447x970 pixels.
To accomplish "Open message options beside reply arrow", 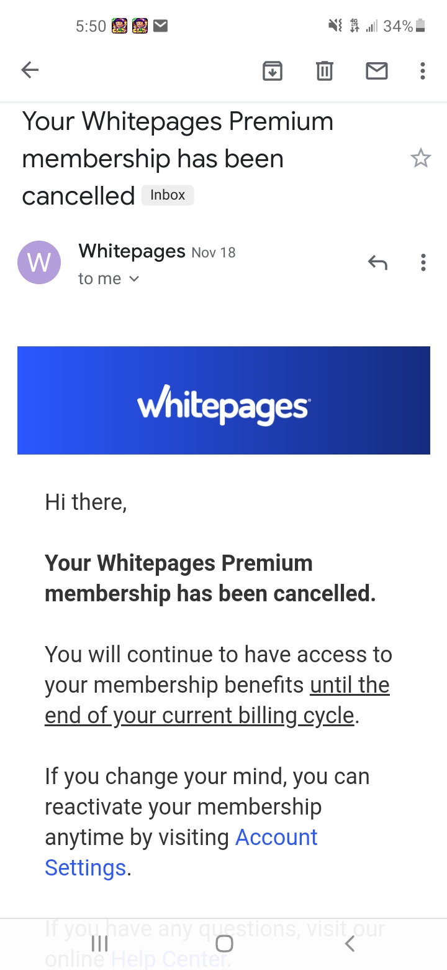I will pyautogui.click(x=423, y=263).
